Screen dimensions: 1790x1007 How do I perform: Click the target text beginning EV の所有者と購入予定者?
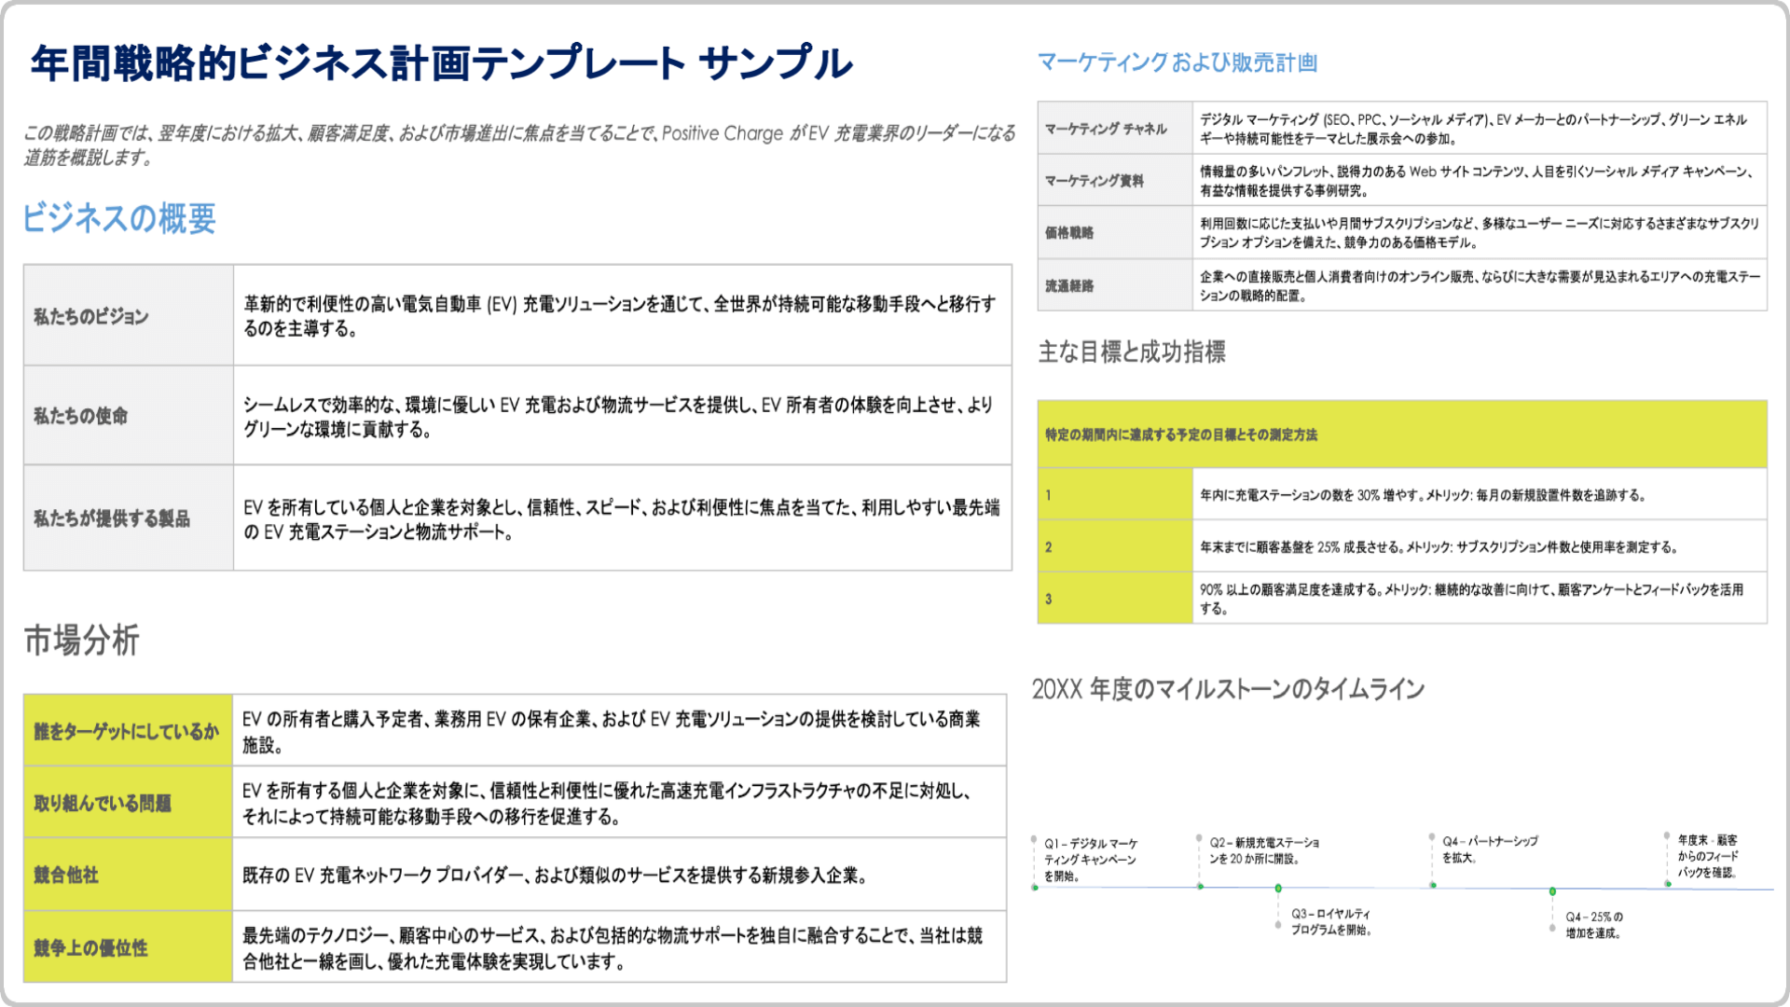coord(612,732)
